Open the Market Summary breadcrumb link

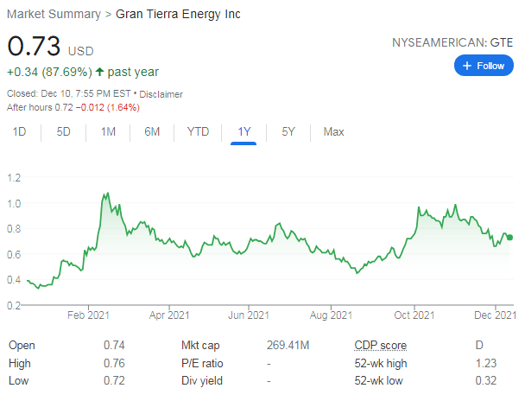[54, 14]
